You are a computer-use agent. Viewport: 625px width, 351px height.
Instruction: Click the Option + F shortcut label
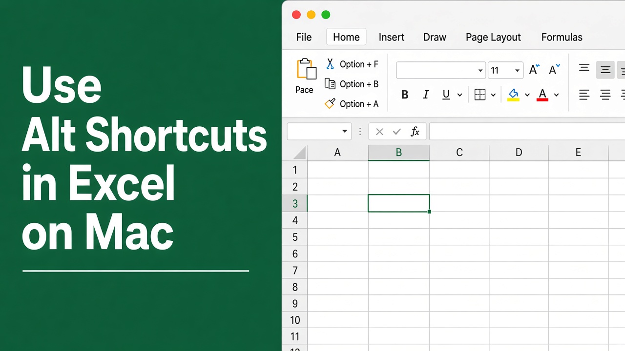click(359, 64)
